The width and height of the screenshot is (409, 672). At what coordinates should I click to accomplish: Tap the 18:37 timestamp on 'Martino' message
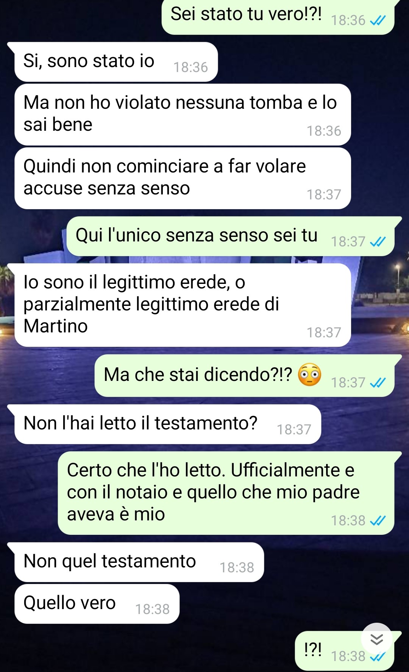point(324,332)
